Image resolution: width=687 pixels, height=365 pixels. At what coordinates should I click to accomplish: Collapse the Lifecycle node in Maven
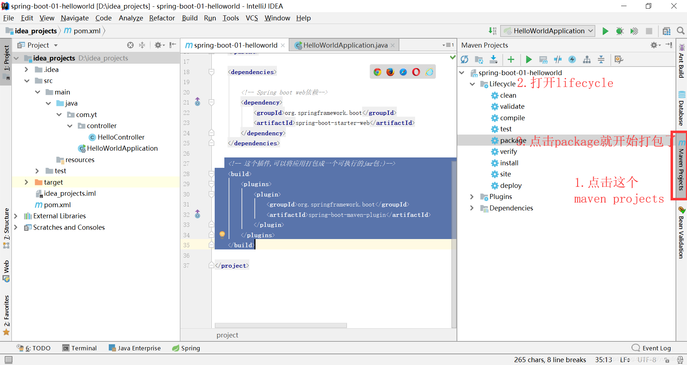pos(472,84)
